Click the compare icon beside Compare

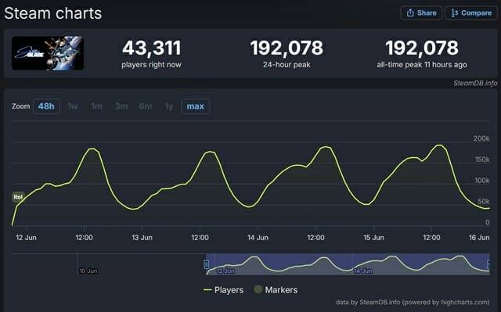click(x=454, y=13)
